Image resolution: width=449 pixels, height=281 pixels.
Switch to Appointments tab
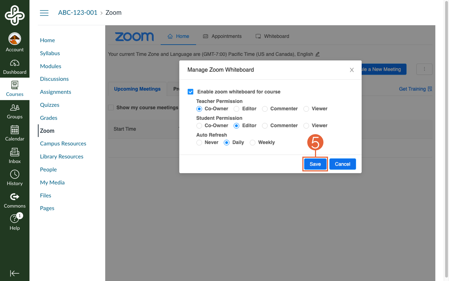click(222, 36)
